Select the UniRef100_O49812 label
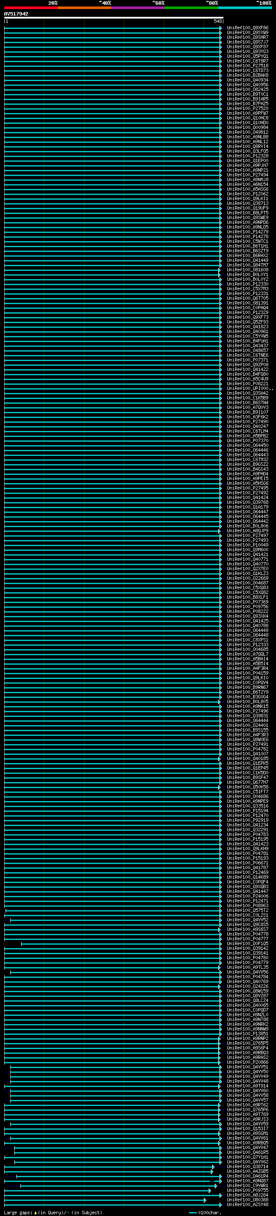The height and width of the screenshot is (1216, 276). coord(248,132)
